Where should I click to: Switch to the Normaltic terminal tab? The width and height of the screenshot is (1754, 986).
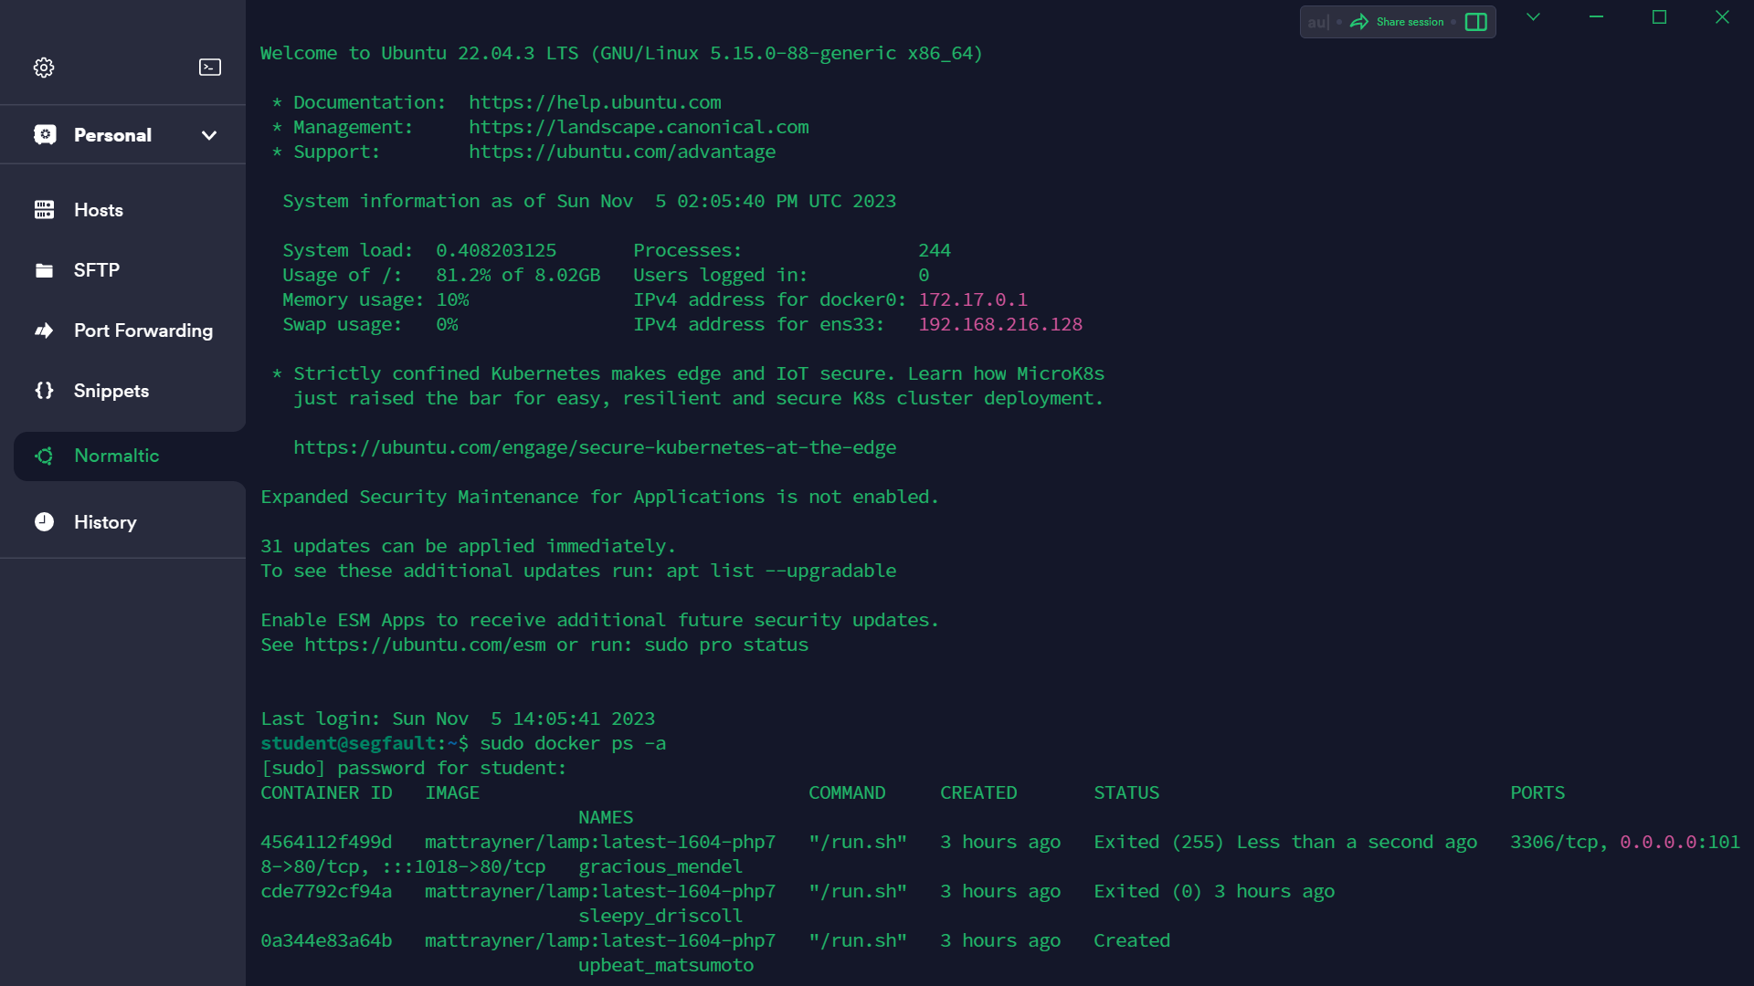click(x=117, y=456)
